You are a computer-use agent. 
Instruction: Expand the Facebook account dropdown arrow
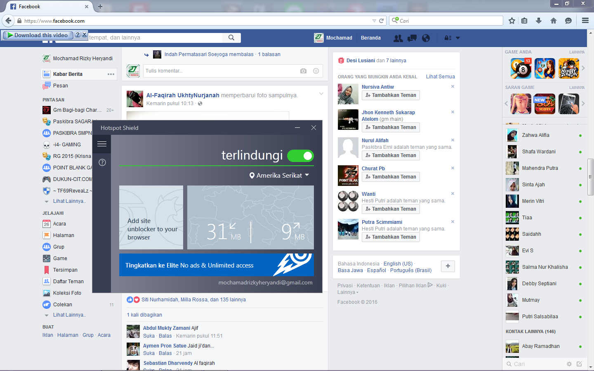[458, 38]
